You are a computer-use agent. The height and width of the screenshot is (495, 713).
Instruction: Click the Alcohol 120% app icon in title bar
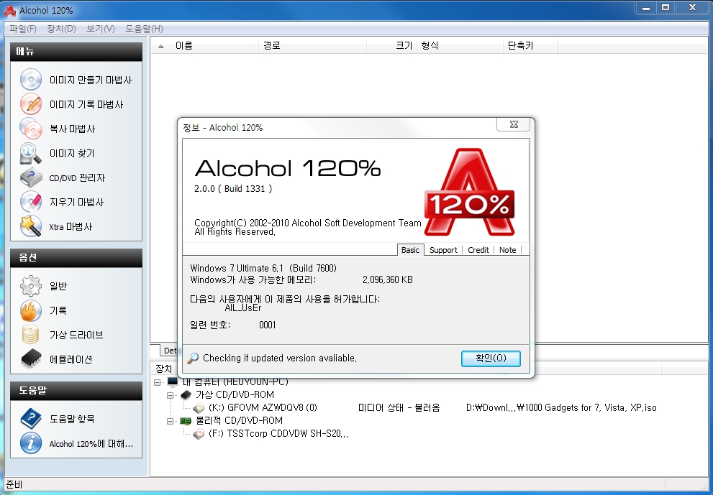click(x=9, y=10)
